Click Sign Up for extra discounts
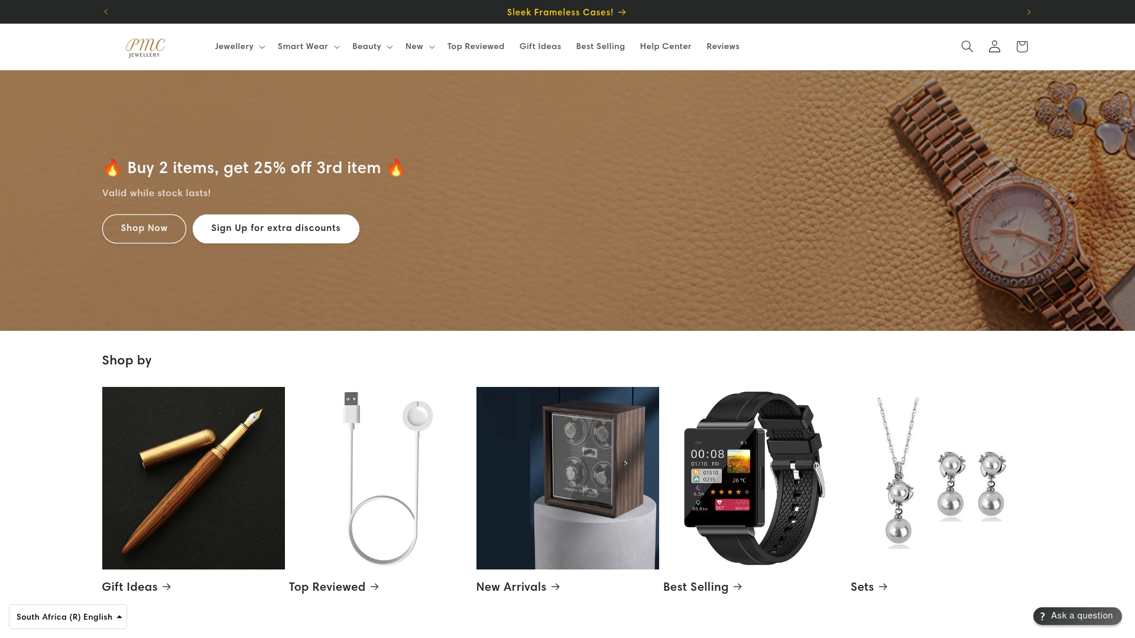The image size is (1135, 638). pyautogui.click(x=276, y=229)
